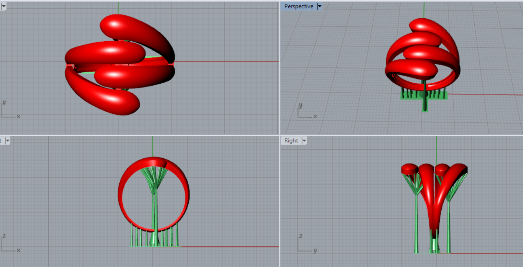Click the world axis icon in Perspective viewport
The image size is (523, 267).
306,111
